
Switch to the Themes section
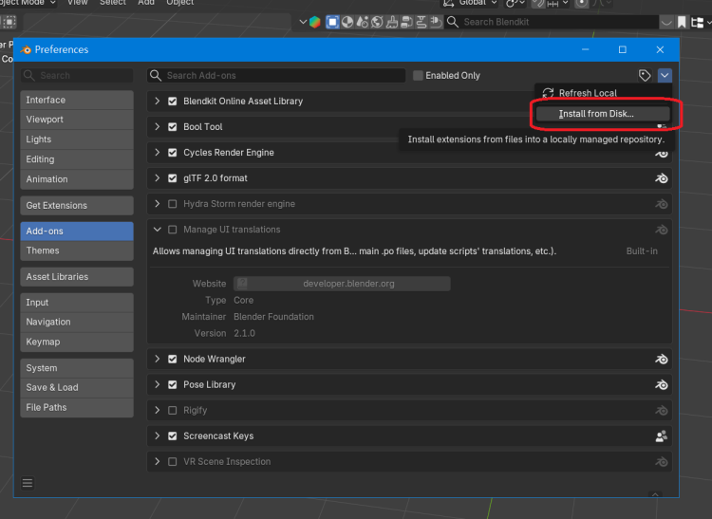(x=77, y=250)
